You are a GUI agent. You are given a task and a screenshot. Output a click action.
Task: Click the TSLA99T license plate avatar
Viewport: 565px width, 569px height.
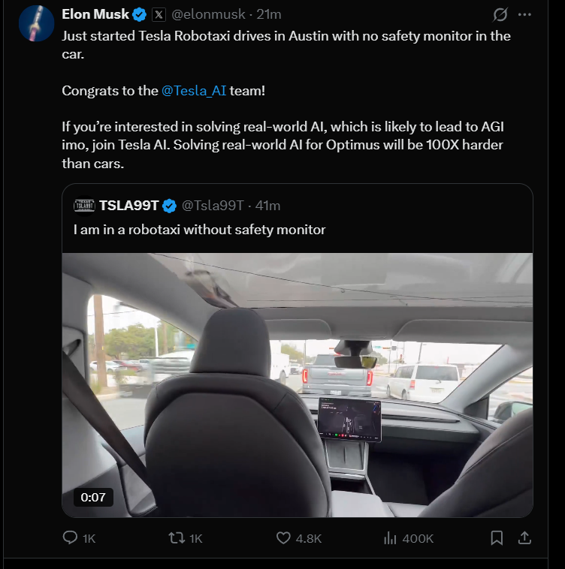[x=84, y=206]
